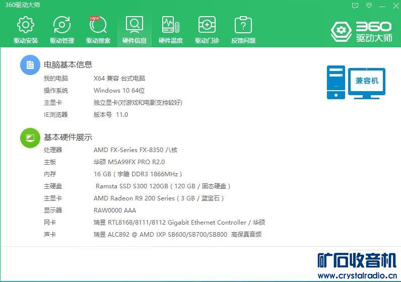401x282 pixels.
Task: Close the 360驱动大师 window
Action: point(395,6)
